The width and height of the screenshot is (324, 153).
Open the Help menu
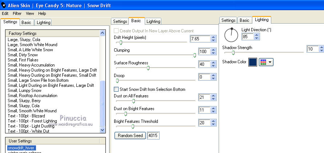click(x=42, y=13)
